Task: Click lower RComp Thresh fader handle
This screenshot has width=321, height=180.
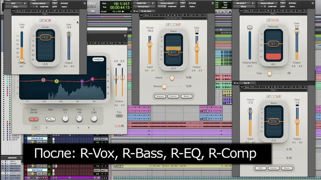Action: [x=250, y=111]
